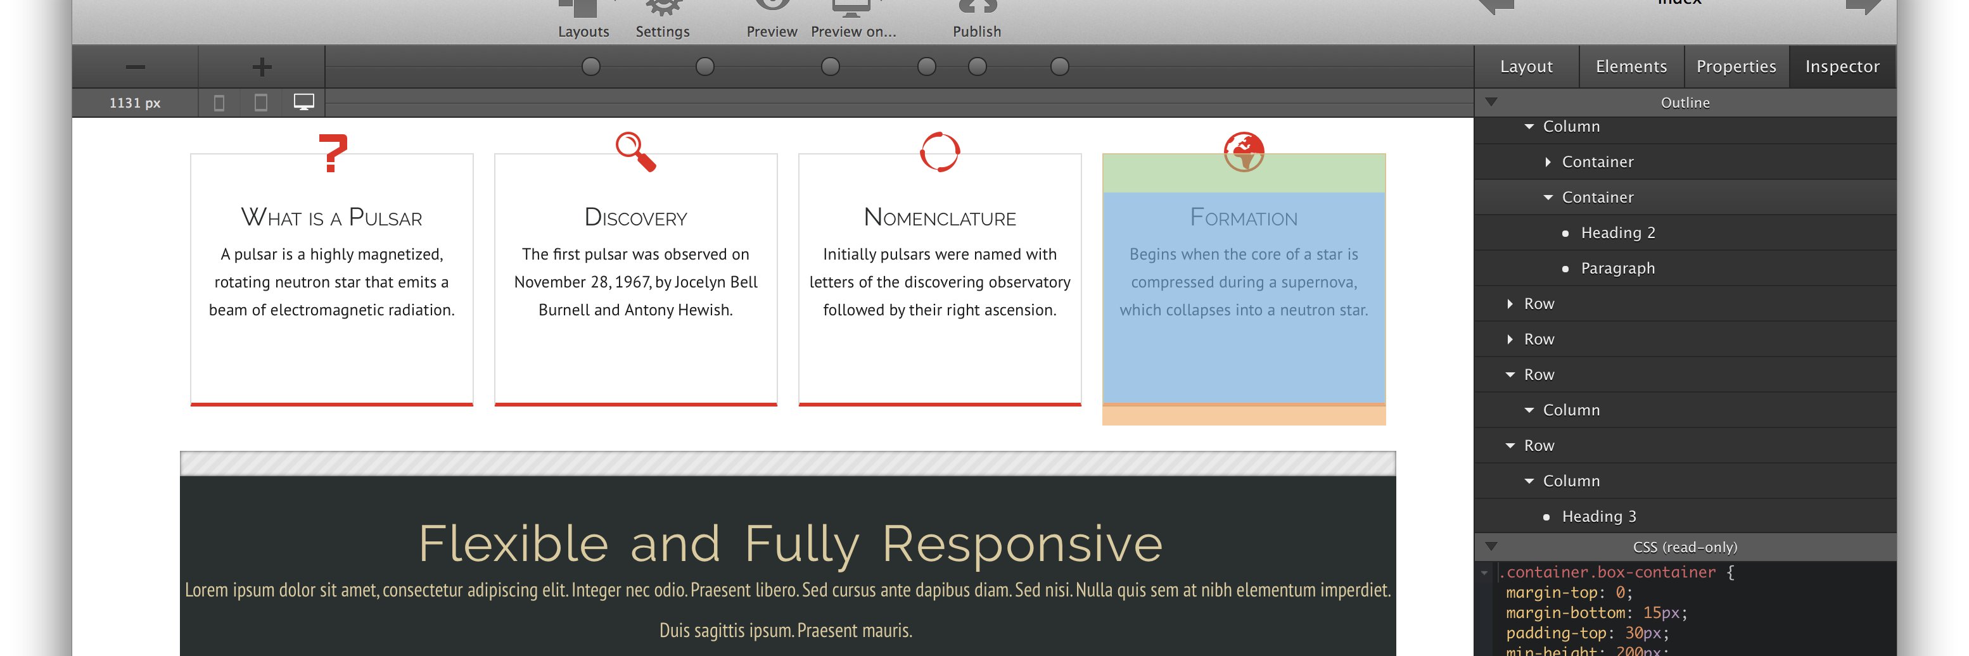Collapse the Outline section triangle

[1491, 101]
